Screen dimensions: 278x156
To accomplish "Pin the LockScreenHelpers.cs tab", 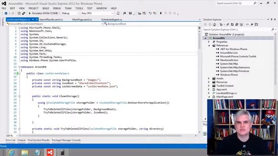I will [x=33, y=19].
